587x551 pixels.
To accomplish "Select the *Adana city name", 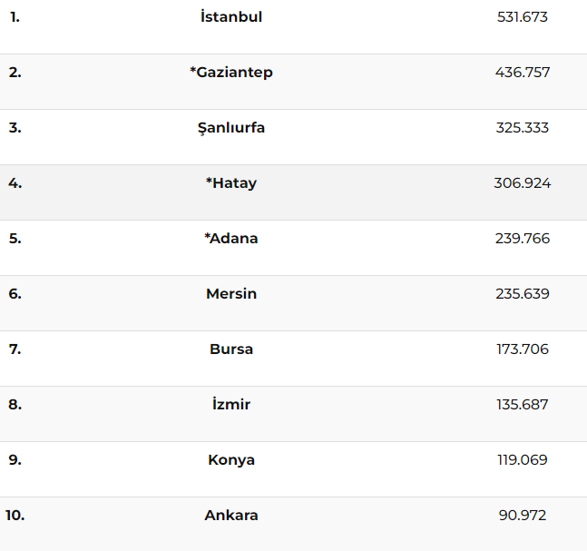I will [231, 239].
